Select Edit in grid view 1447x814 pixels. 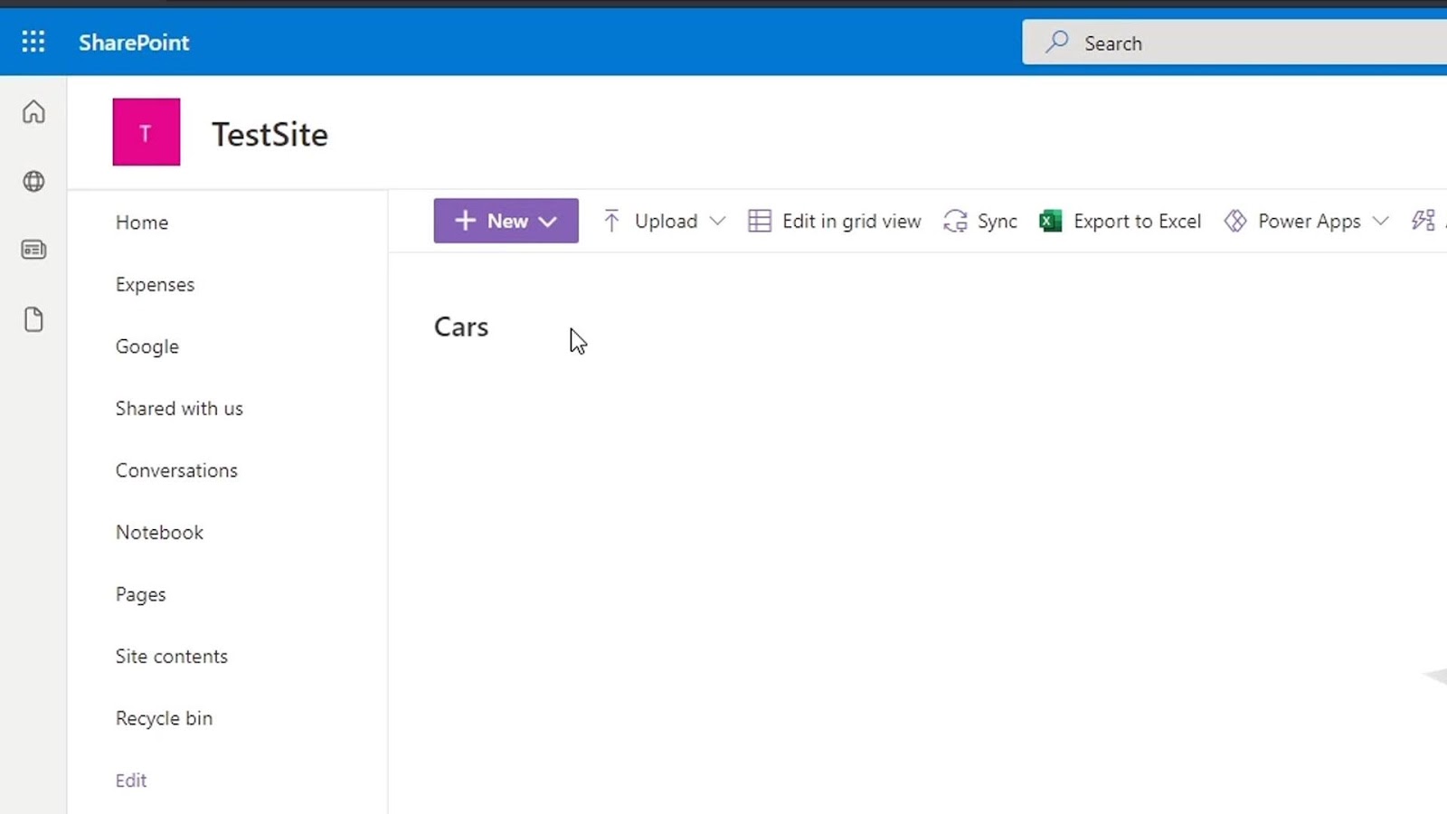point(835,221)
